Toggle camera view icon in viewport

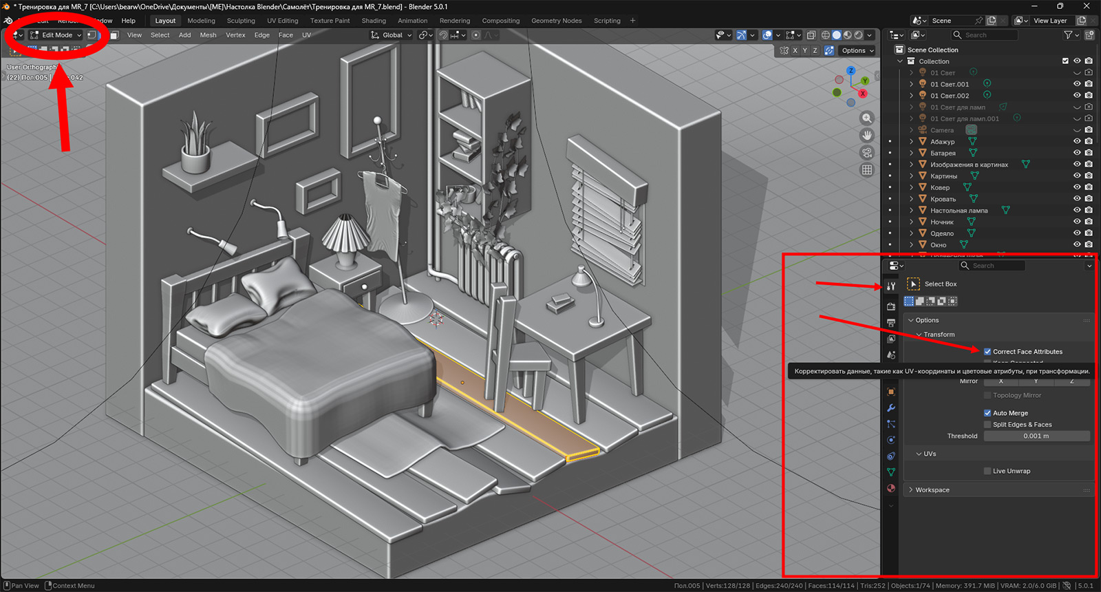click(x=867, y=153)
